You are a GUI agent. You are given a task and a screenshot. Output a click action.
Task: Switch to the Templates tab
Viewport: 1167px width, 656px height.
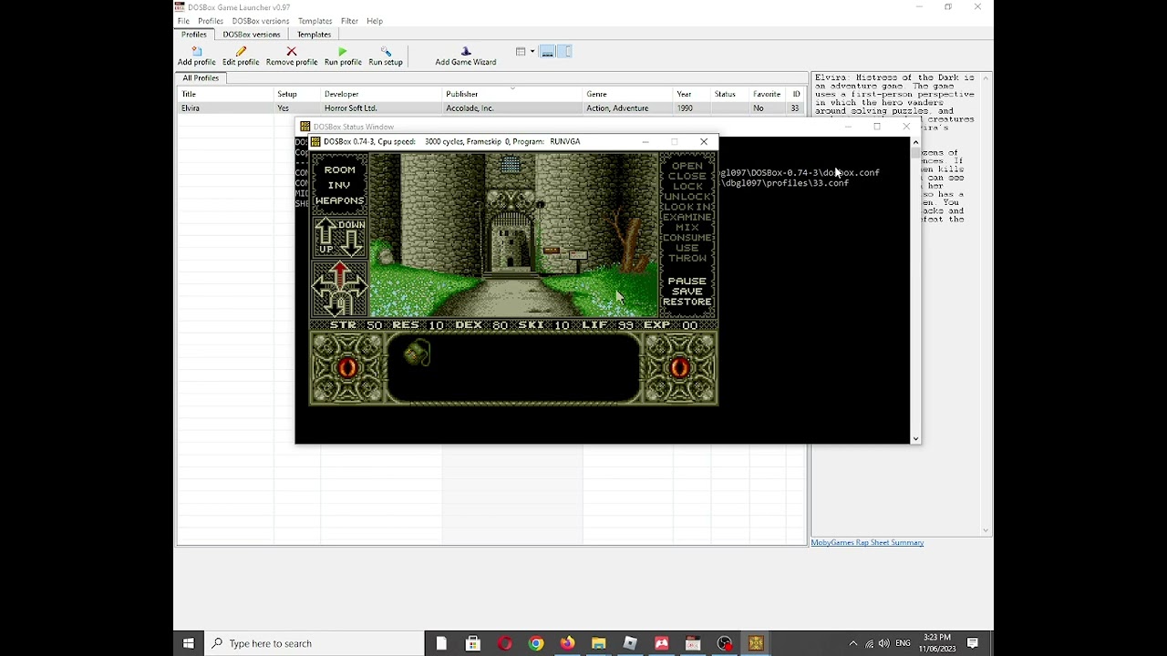[x=314, y=35]
